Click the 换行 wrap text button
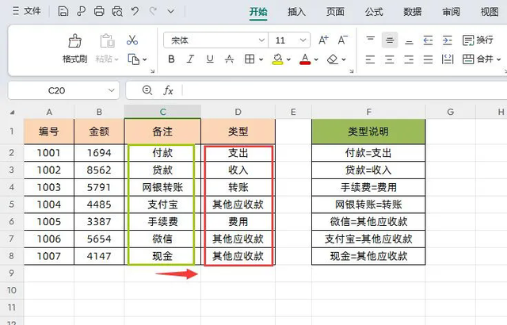 (478, 40)
